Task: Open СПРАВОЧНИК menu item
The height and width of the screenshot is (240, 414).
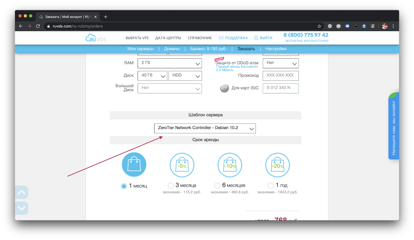Action: [x=200, y=38]
